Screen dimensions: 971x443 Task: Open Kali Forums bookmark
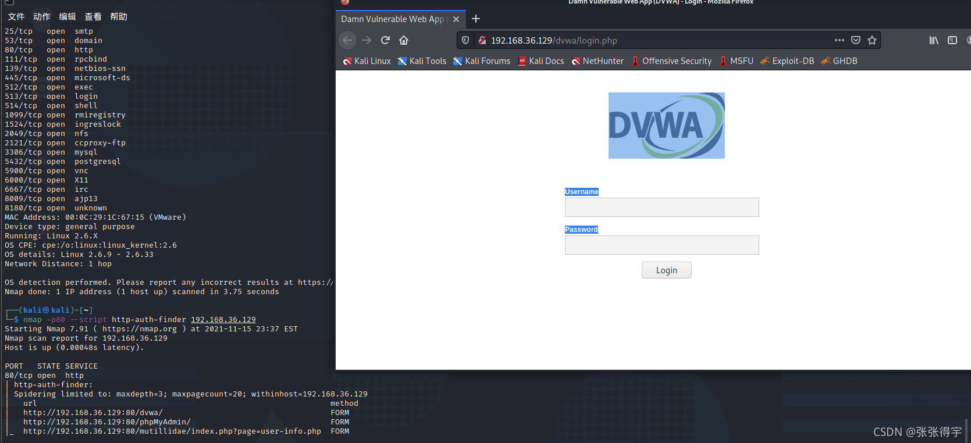(x=482, y=61)
